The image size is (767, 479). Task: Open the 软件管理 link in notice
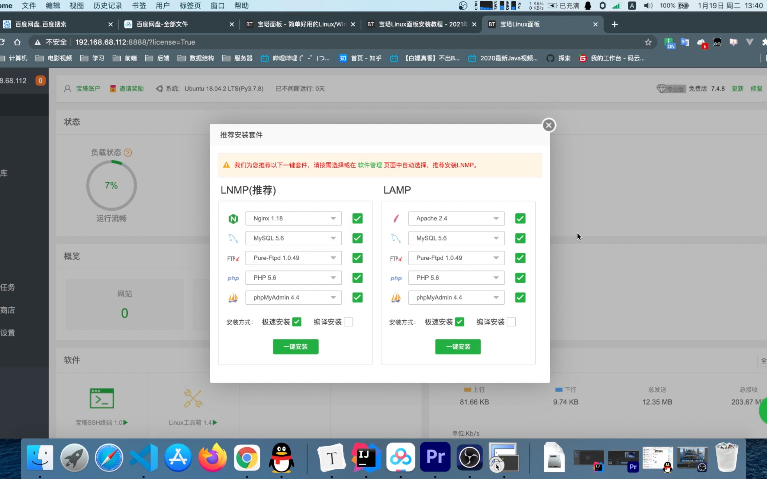[370, 165]
